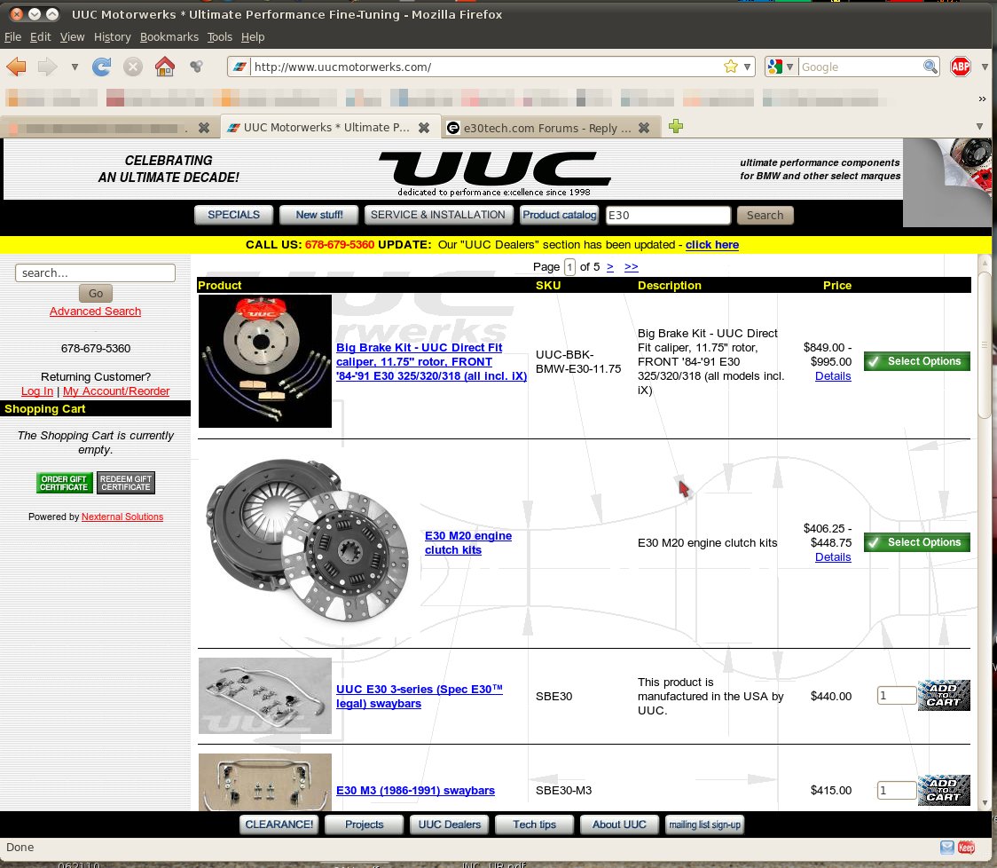Open the Nexternal Solutions link

[122, 517]
